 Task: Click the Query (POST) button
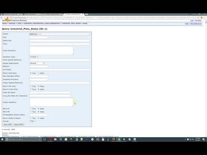point(19,124)
